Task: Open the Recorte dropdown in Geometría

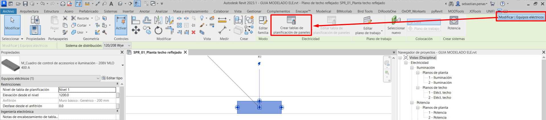Action: click(x=92, y=18)
